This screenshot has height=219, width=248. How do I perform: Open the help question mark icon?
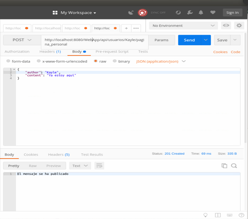point(241,215)
